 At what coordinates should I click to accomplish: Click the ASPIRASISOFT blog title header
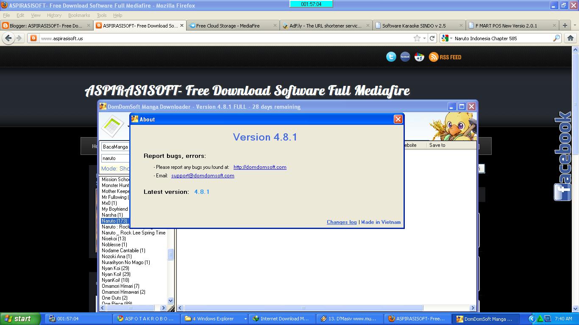[247, 91]
